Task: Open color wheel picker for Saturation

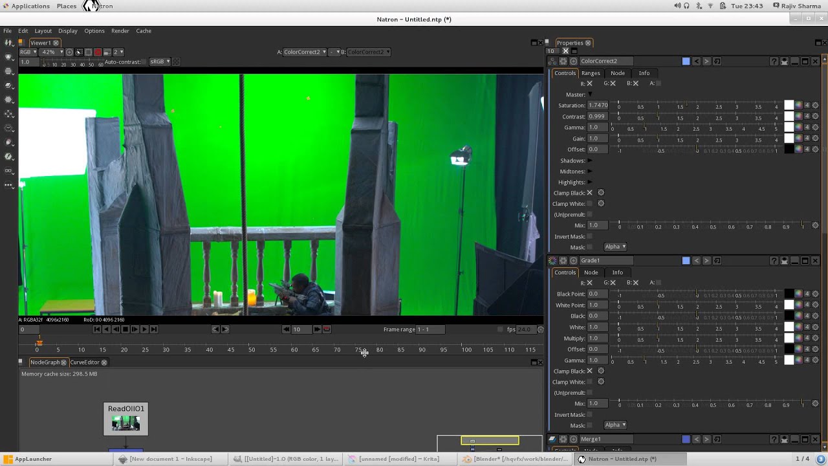Action: click(x=799, y=105)
